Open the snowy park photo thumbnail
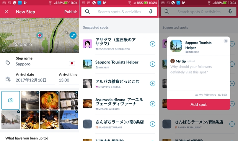Image resolution: width=238 pixels, height=141 pixels. click(x=11, y=120)
